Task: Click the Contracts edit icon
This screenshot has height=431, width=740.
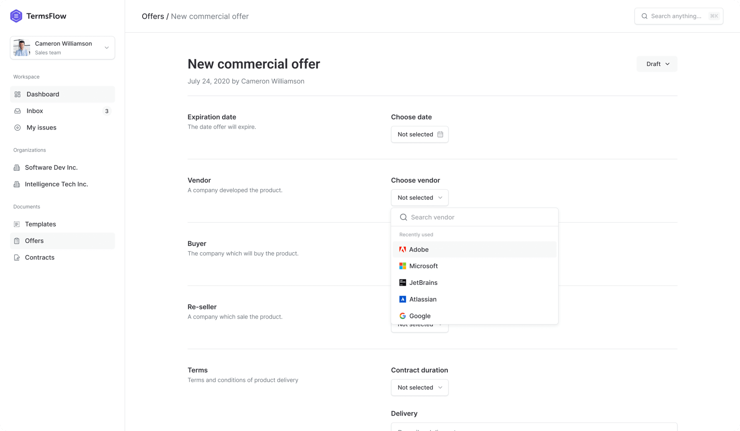Action: coord(17,258)
